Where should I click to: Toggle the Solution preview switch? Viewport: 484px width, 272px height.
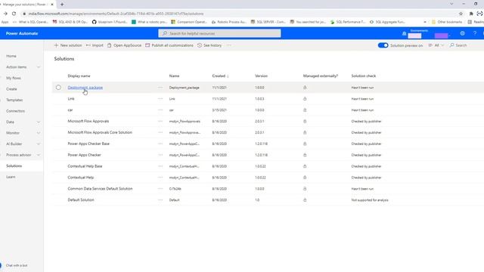383,45
